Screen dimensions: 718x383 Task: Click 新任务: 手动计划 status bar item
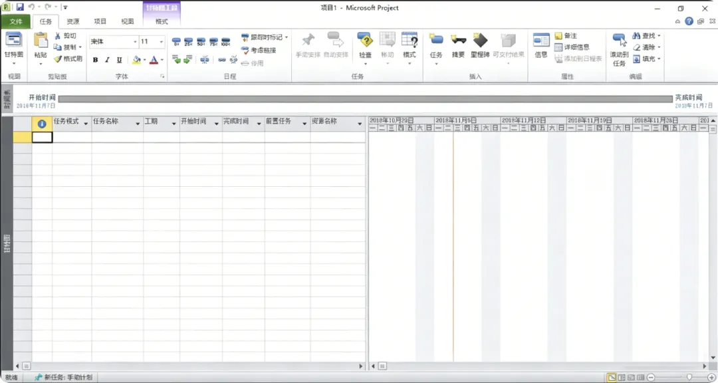tap(64, 378)
